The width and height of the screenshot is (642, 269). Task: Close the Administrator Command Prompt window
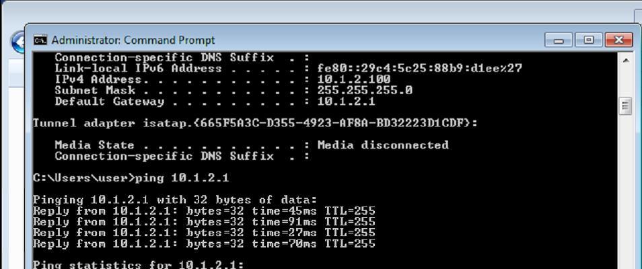pyautogui.click(x=618, y=40)
